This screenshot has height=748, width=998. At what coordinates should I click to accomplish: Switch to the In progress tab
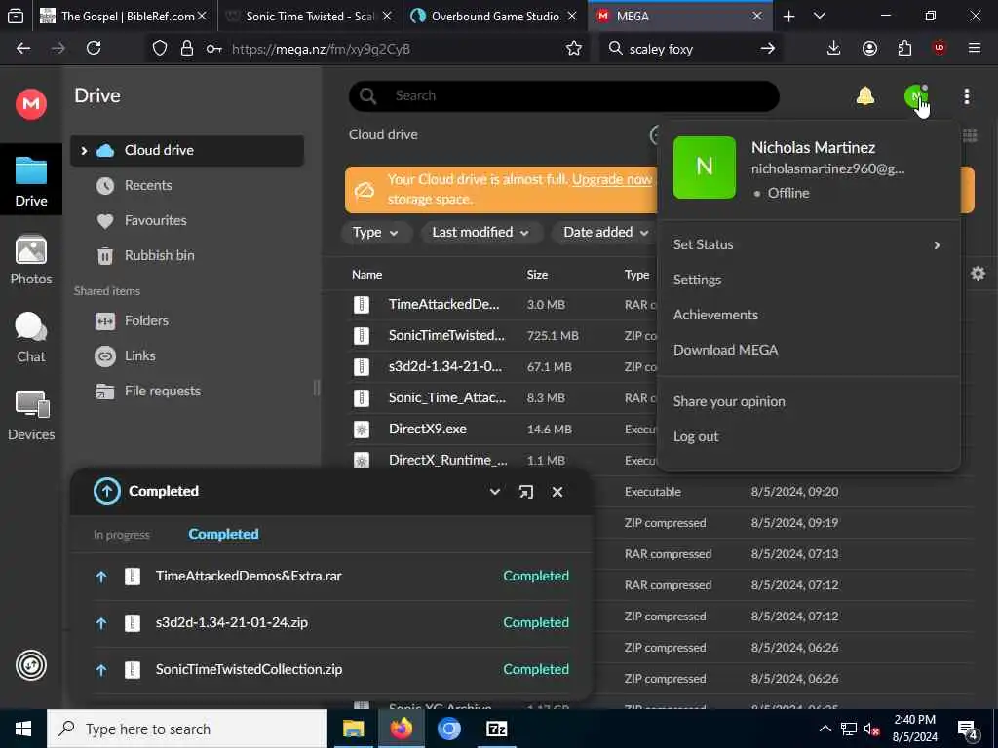(122, 535)
